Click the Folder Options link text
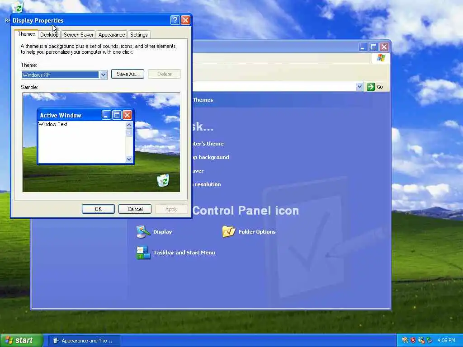This screenshot has height=347, width=463. 257,232
